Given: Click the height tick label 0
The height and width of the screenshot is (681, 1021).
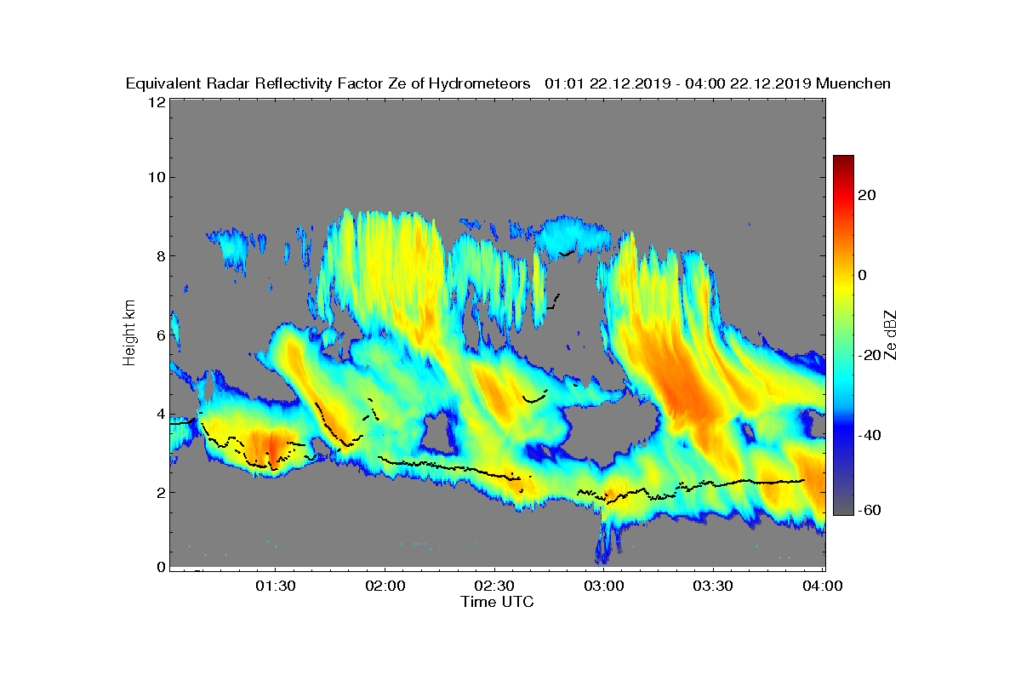Looking at the screenshot, I should (160, 567).
